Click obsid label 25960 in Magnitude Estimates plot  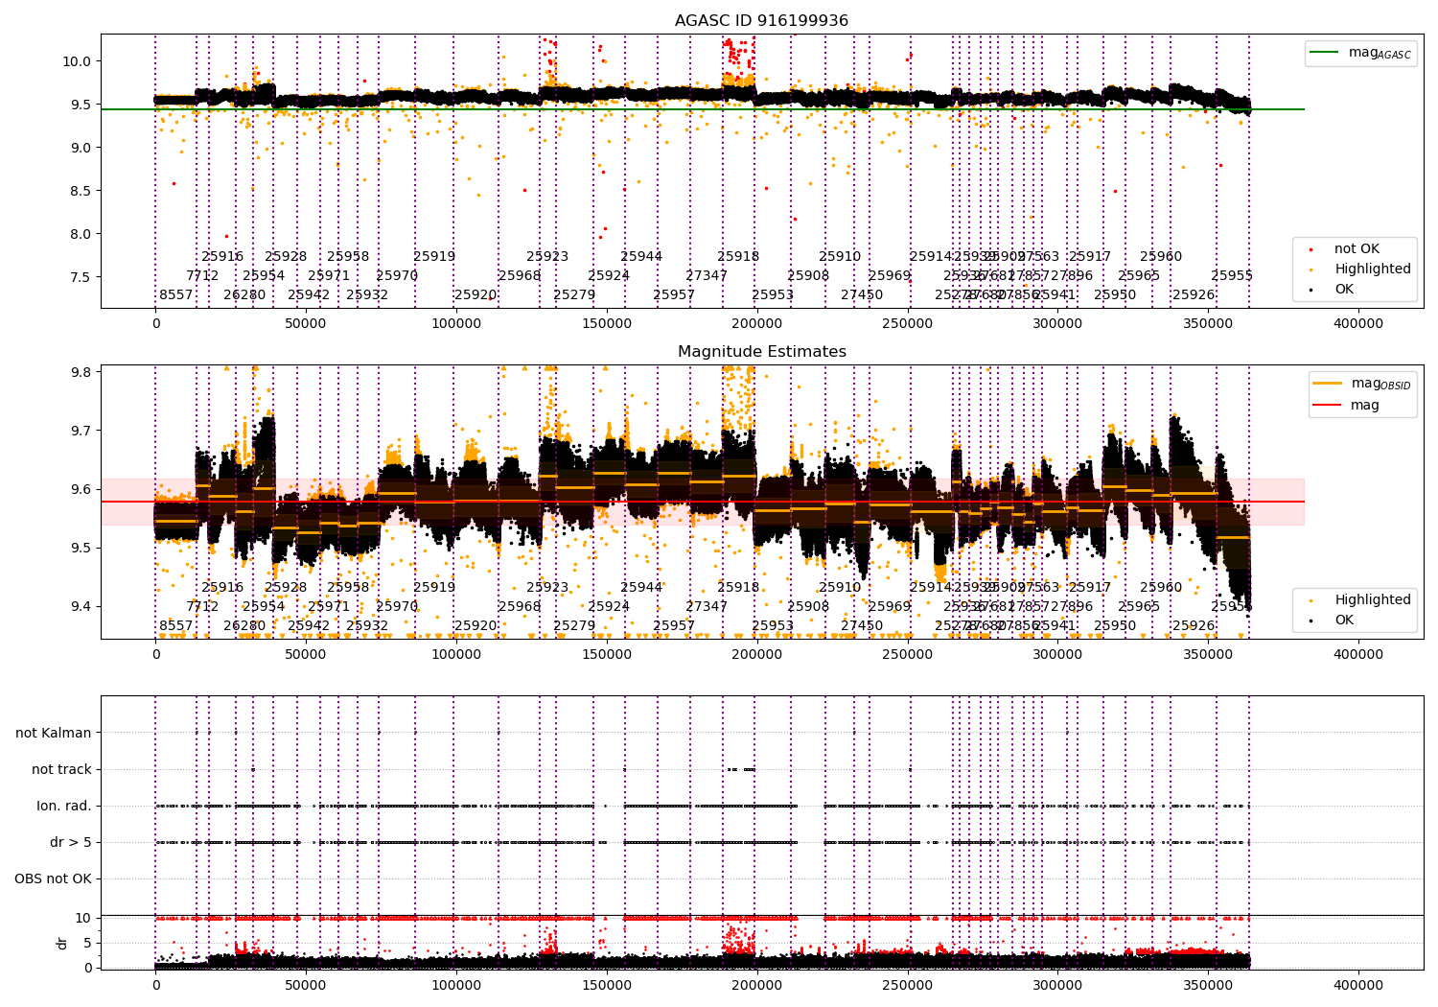point(1161,588)
